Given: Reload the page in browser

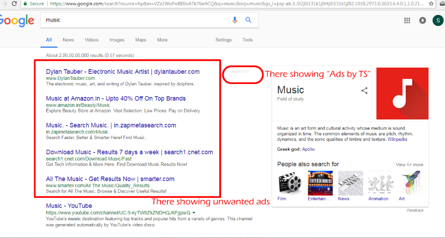Looking at the screenshot, I should [14, 3].
